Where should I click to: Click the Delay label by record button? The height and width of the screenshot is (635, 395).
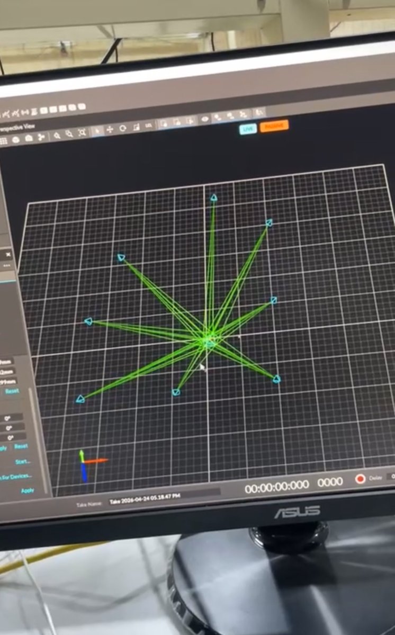(375, 478)
